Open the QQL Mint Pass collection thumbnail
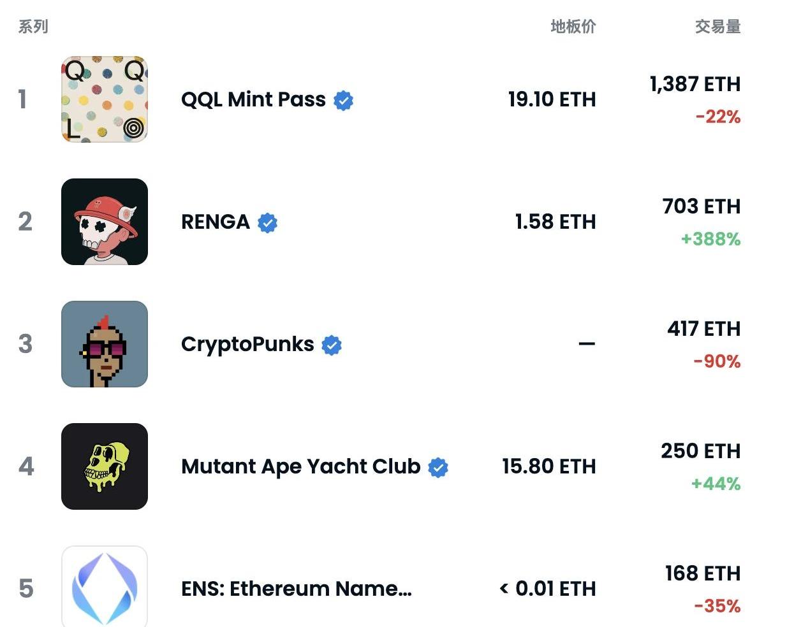 [x=105, y=99]
